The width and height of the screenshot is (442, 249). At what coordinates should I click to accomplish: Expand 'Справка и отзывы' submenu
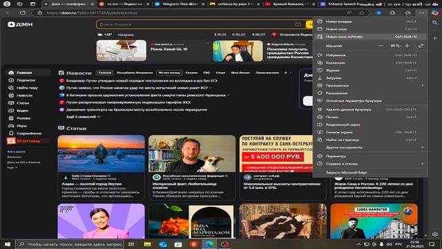370,164
